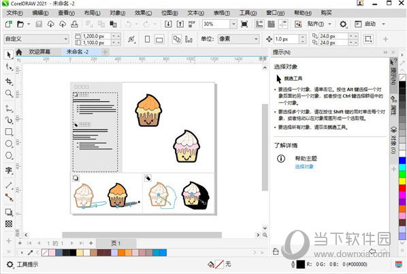Toggle the Snap Off button
Screen dimensions: 407x274
[298, 24]
